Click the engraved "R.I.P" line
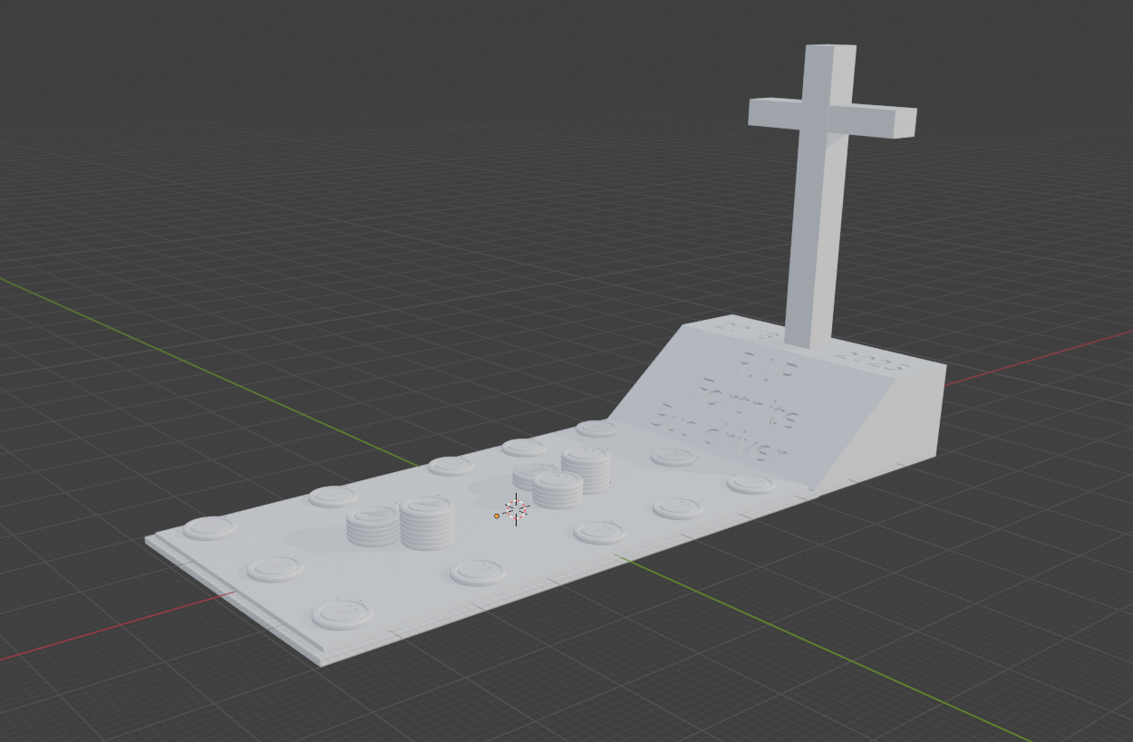This screenshot has height=742, width=1133. pyautogui.click(x=770, y=365)
